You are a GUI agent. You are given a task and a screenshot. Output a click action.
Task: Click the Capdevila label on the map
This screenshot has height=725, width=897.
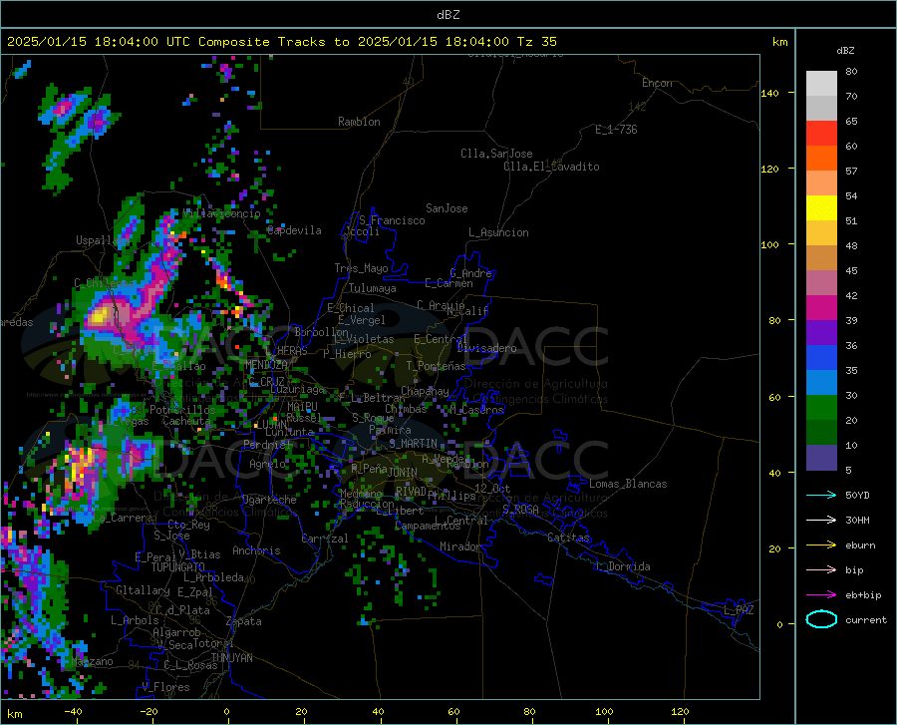click(x=294, y=230)
